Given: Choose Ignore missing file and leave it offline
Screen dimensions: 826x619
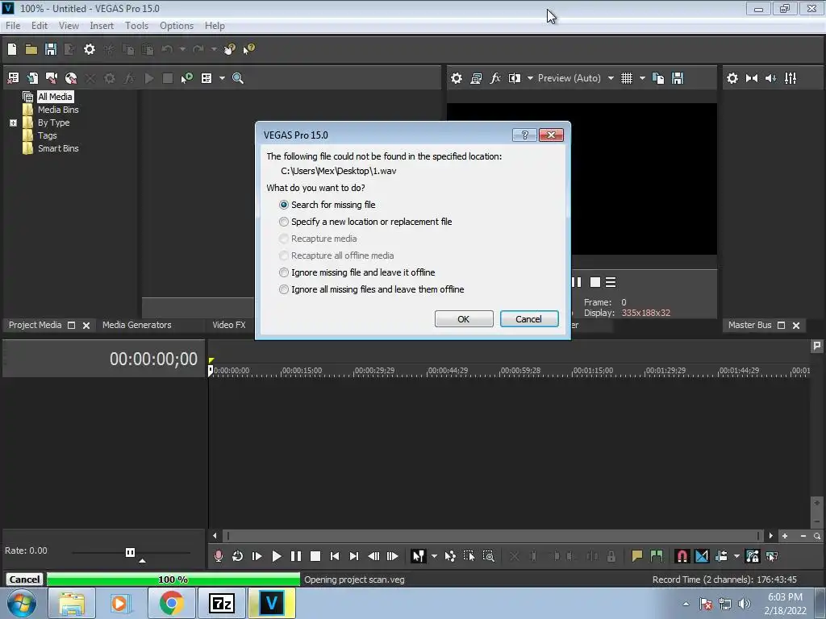Looking at the screenshot, I should point(357,272).
